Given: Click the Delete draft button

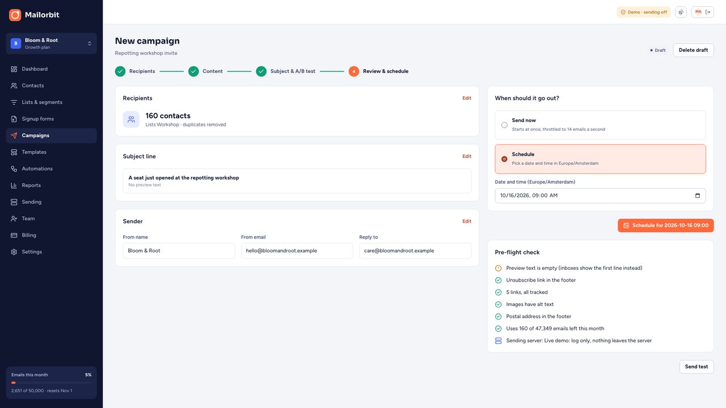Looking at the screenshot, I should point(693,50).
